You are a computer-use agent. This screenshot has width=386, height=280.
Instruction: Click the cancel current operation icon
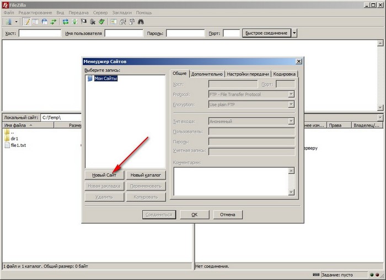click(84, 22)
